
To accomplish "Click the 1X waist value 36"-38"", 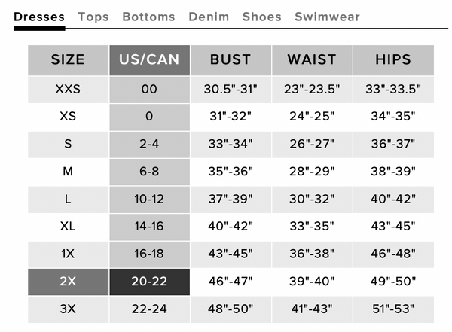I will (x=312, y=254).
